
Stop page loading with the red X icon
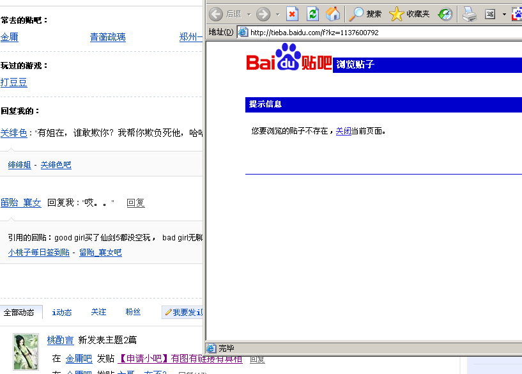click(292, 14)
